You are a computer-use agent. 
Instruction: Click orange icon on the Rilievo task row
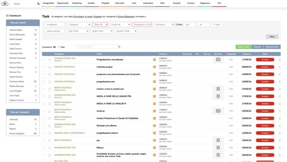tap(155, 148)
